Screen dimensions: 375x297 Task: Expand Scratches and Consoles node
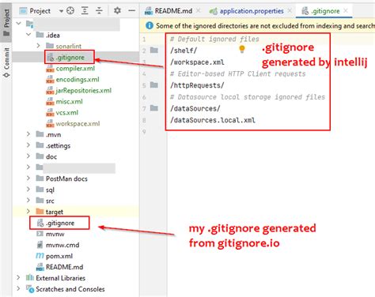pos(18,288)
